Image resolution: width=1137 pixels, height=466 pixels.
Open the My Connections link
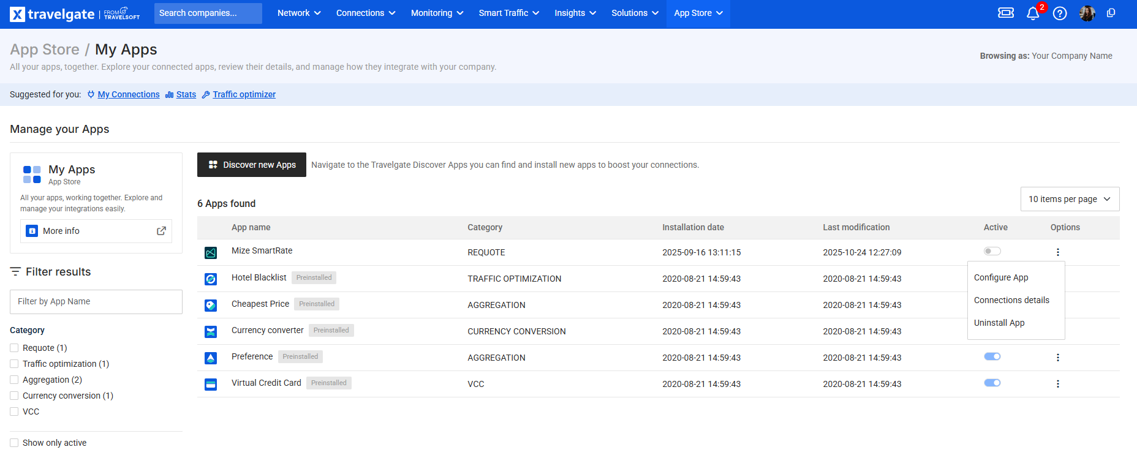[129, 94]
